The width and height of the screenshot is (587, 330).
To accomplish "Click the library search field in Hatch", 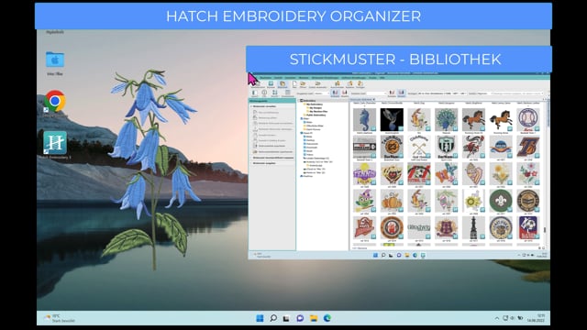I will pyautogui.click(x=515, y=93).
